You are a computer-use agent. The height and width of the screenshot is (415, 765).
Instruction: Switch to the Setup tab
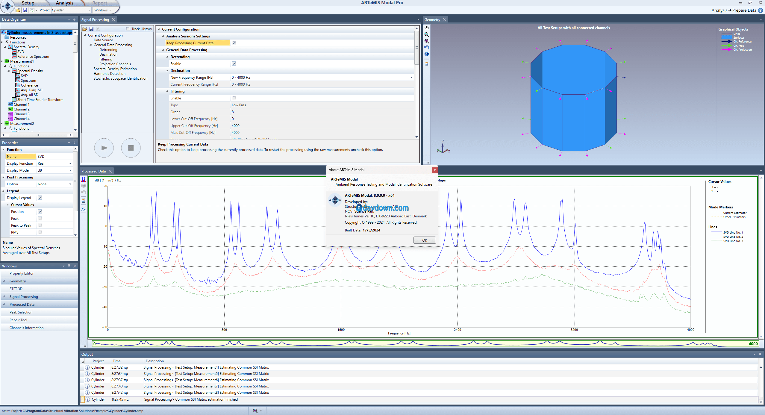pyautogui.click(x=28, y=3)
